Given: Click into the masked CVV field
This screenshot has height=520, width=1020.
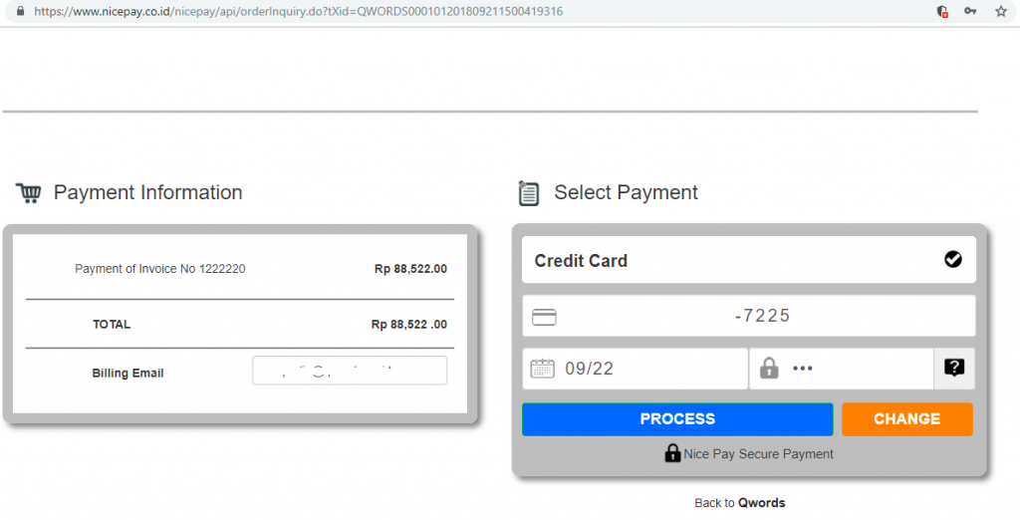Looking at the screenshot, I should (x=857, y=369).
